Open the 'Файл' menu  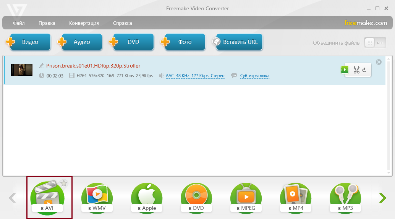click(19, 23)
